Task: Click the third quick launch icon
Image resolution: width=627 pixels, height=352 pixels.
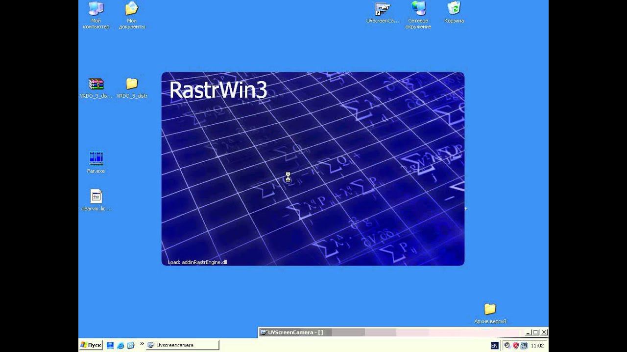Action: [x=131, y=345]
